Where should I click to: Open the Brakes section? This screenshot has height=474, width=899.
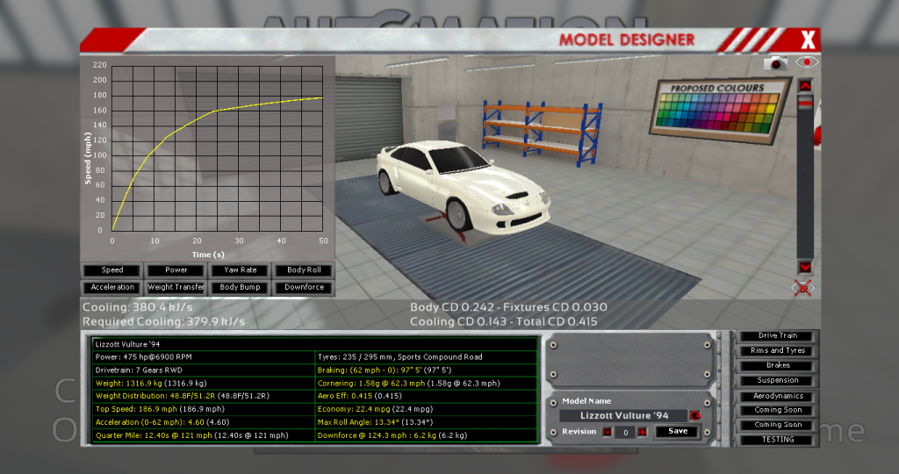point(778,366)
